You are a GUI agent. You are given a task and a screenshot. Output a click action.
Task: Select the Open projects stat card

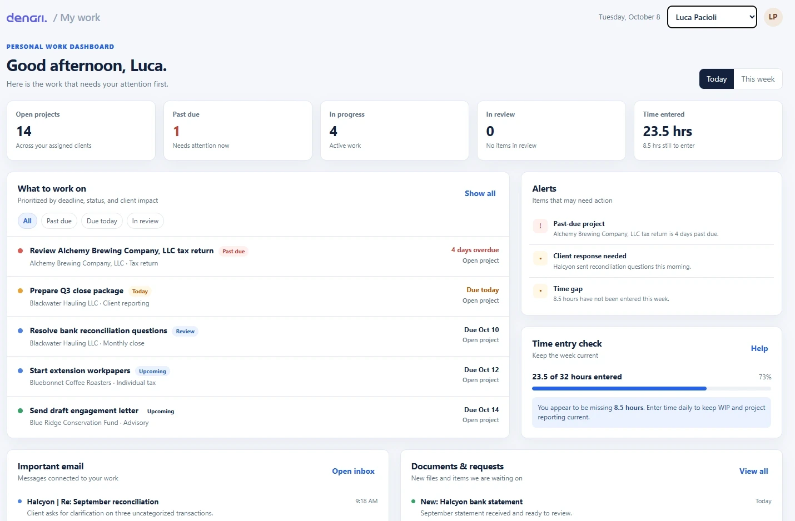click(81, 131)
